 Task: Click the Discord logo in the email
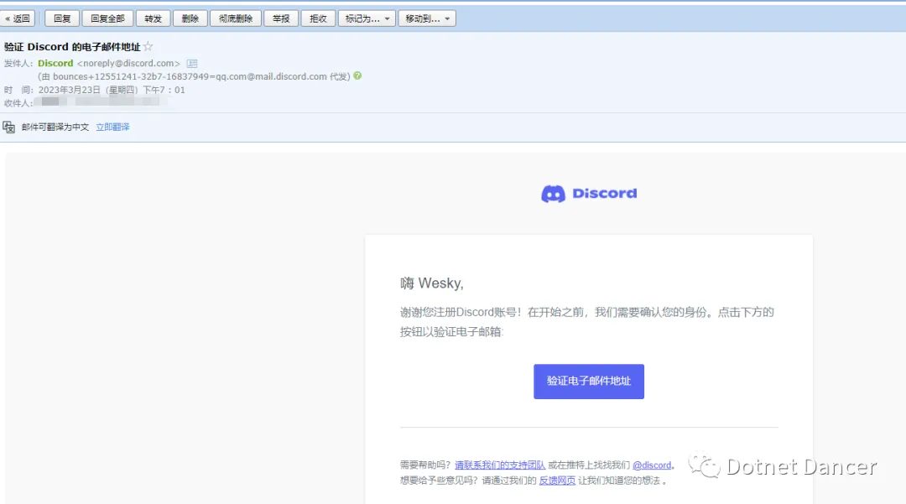(588, 194)
